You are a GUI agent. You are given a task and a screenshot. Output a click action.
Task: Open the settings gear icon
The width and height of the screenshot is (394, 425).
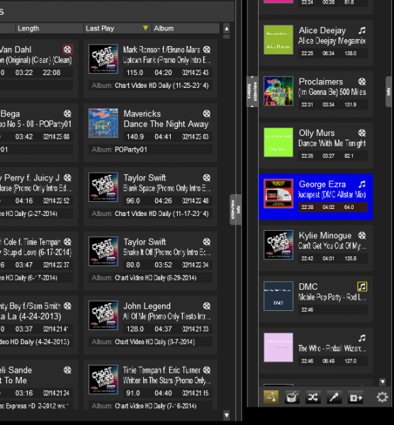click(382, 397)
